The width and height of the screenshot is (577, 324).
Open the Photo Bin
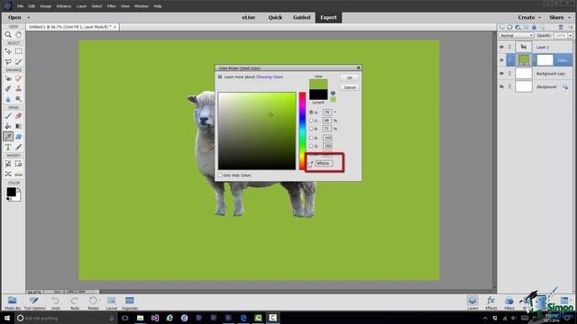pyautogui.click(x=13, y=303)
